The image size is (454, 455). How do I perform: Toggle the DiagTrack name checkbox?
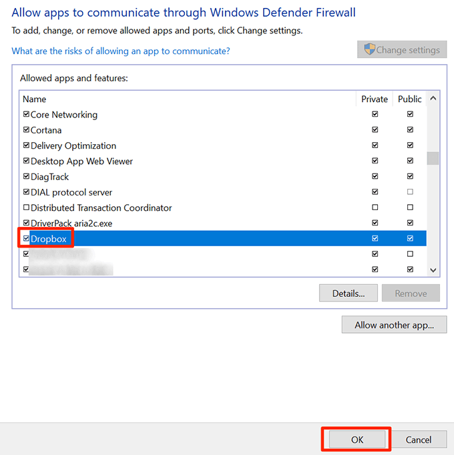click(x=26, y=176)
